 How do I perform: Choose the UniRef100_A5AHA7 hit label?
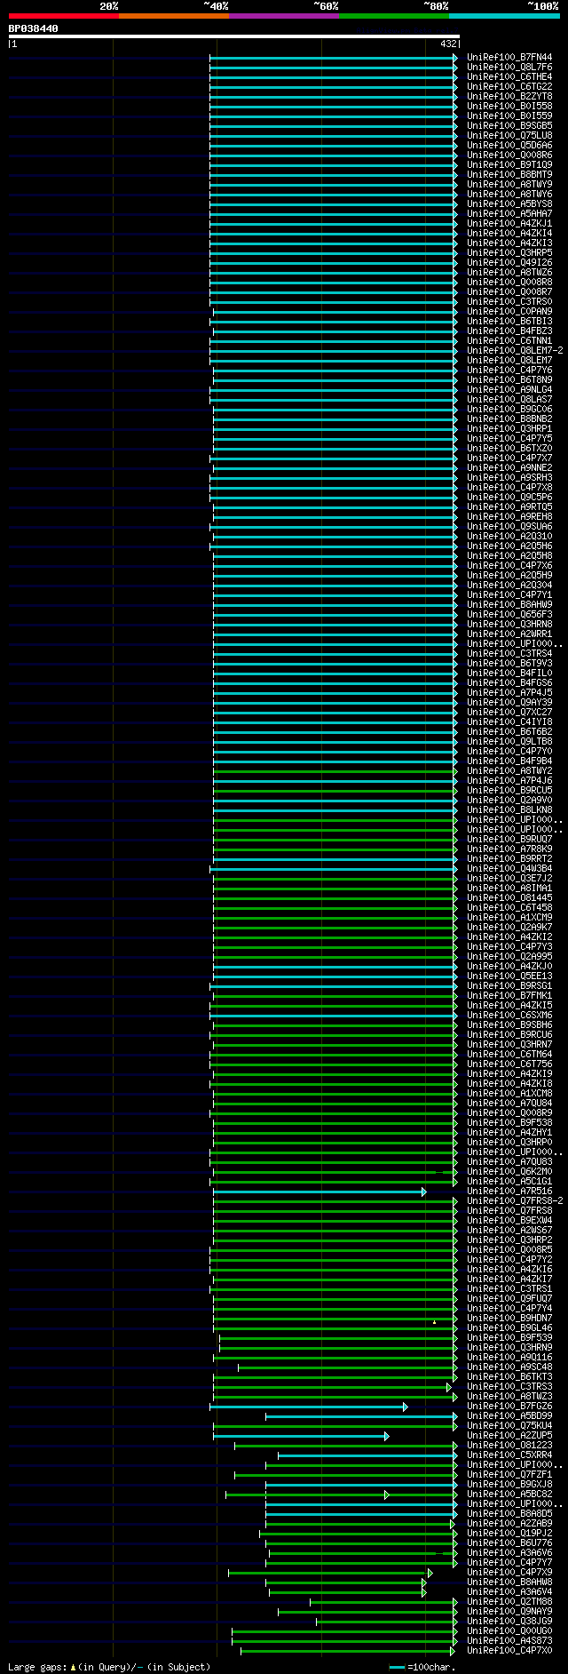tap(509, 214)
